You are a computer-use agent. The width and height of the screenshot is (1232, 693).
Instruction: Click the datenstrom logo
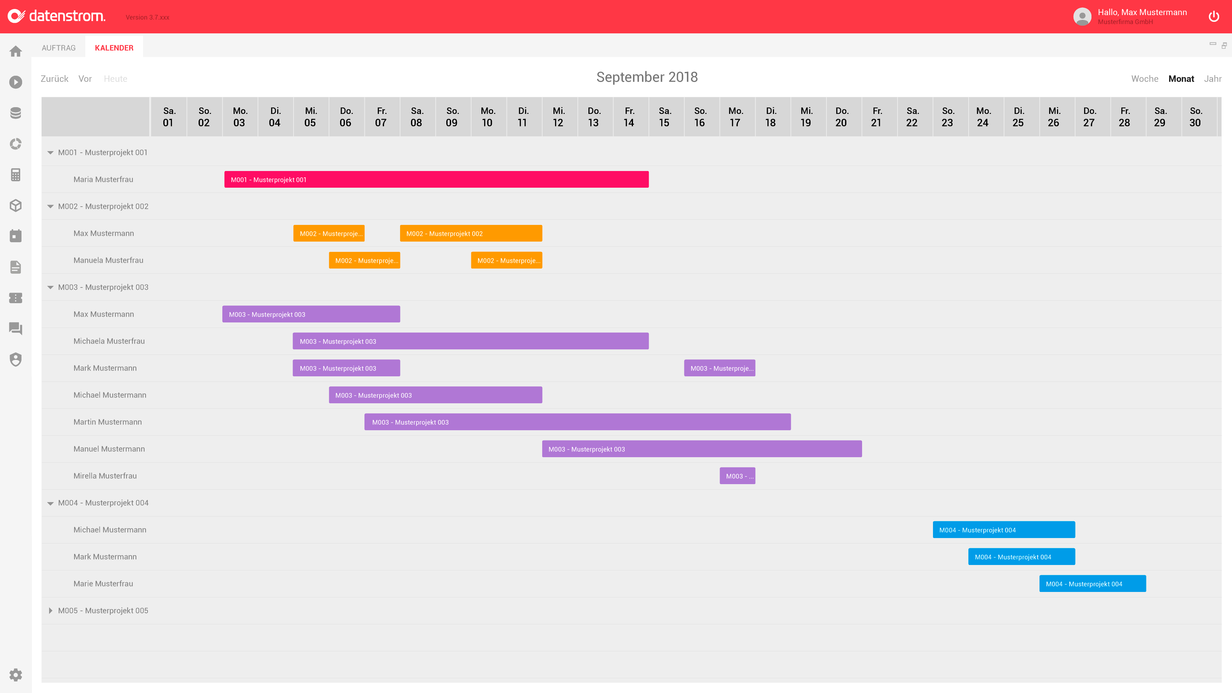[x=56, y=16]
